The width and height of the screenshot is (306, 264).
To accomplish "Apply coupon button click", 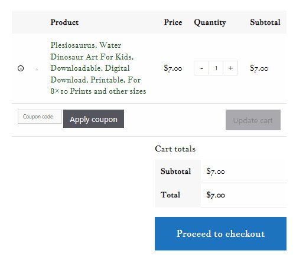I will pos(93,119).
